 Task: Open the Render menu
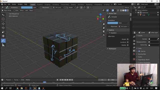[14, 4]
